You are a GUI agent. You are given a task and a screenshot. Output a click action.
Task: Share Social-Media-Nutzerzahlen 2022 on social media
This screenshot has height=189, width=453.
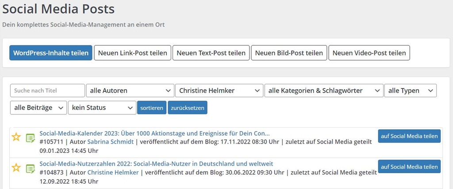pyautogui.click(x=409, y=166)
